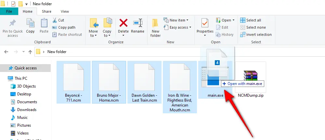This screenshot has height=140, width=325.
Task: Click the Cut scissors icon
Action: click(x=55, y=20)
